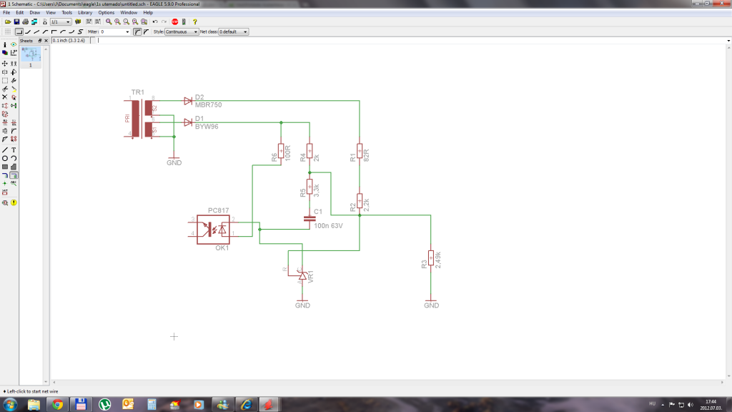Run a ULP with the ULP icon
Screen dimensions: 732x412
coord(97,22)
